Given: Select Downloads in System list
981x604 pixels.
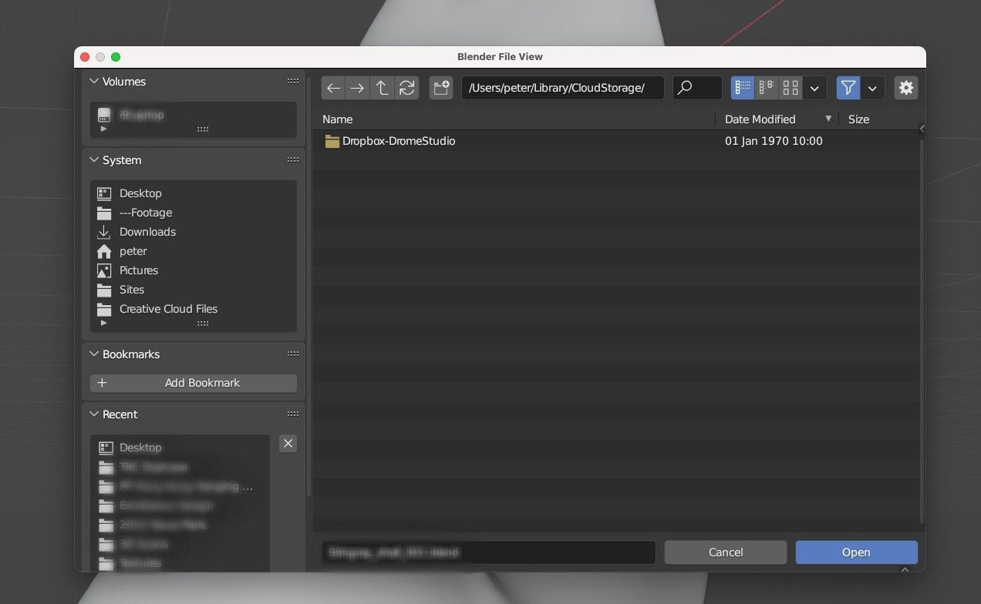Looking at the screenshot, I should click(x=147, y=232).
